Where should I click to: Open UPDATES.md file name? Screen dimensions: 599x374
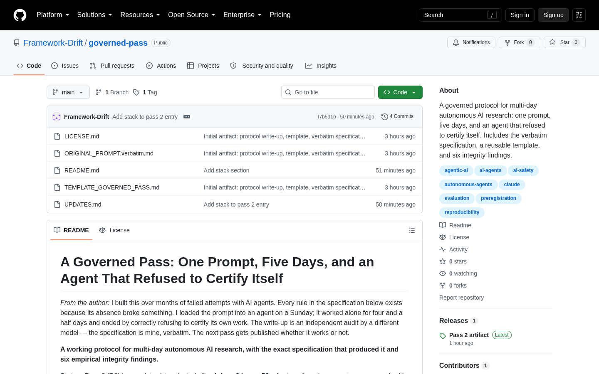click(x=83, y=204)
